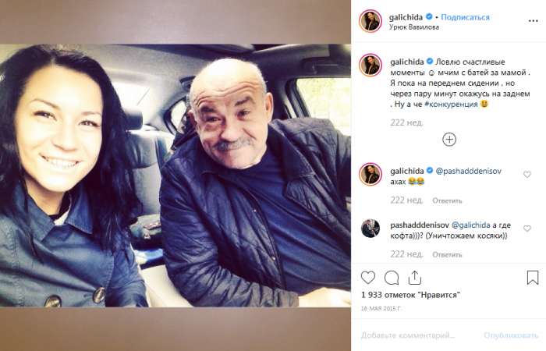Reply to galichida's 'ахах' comment

pyautogui.click(x=447, y=200)
